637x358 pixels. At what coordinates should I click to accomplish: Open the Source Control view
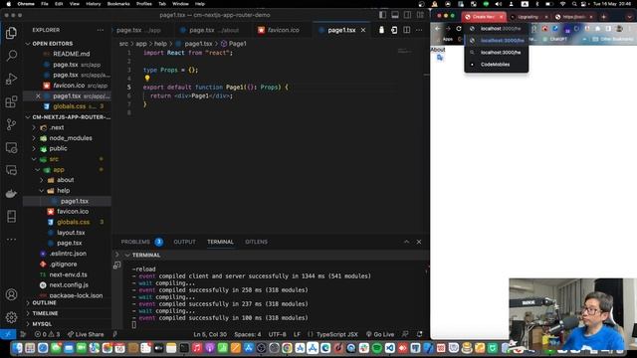click(x=11, y=124)
